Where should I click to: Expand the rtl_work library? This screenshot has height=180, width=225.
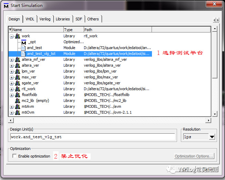(11, 89)
